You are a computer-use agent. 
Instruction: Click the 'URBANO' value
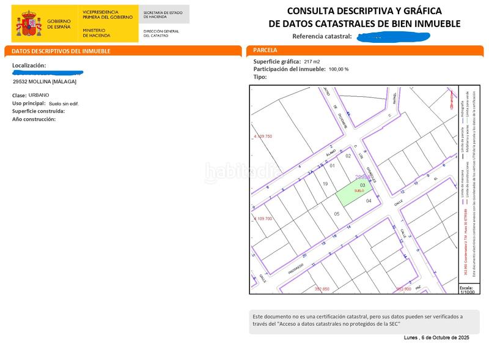pyautogui.click(x=39, y=95)
